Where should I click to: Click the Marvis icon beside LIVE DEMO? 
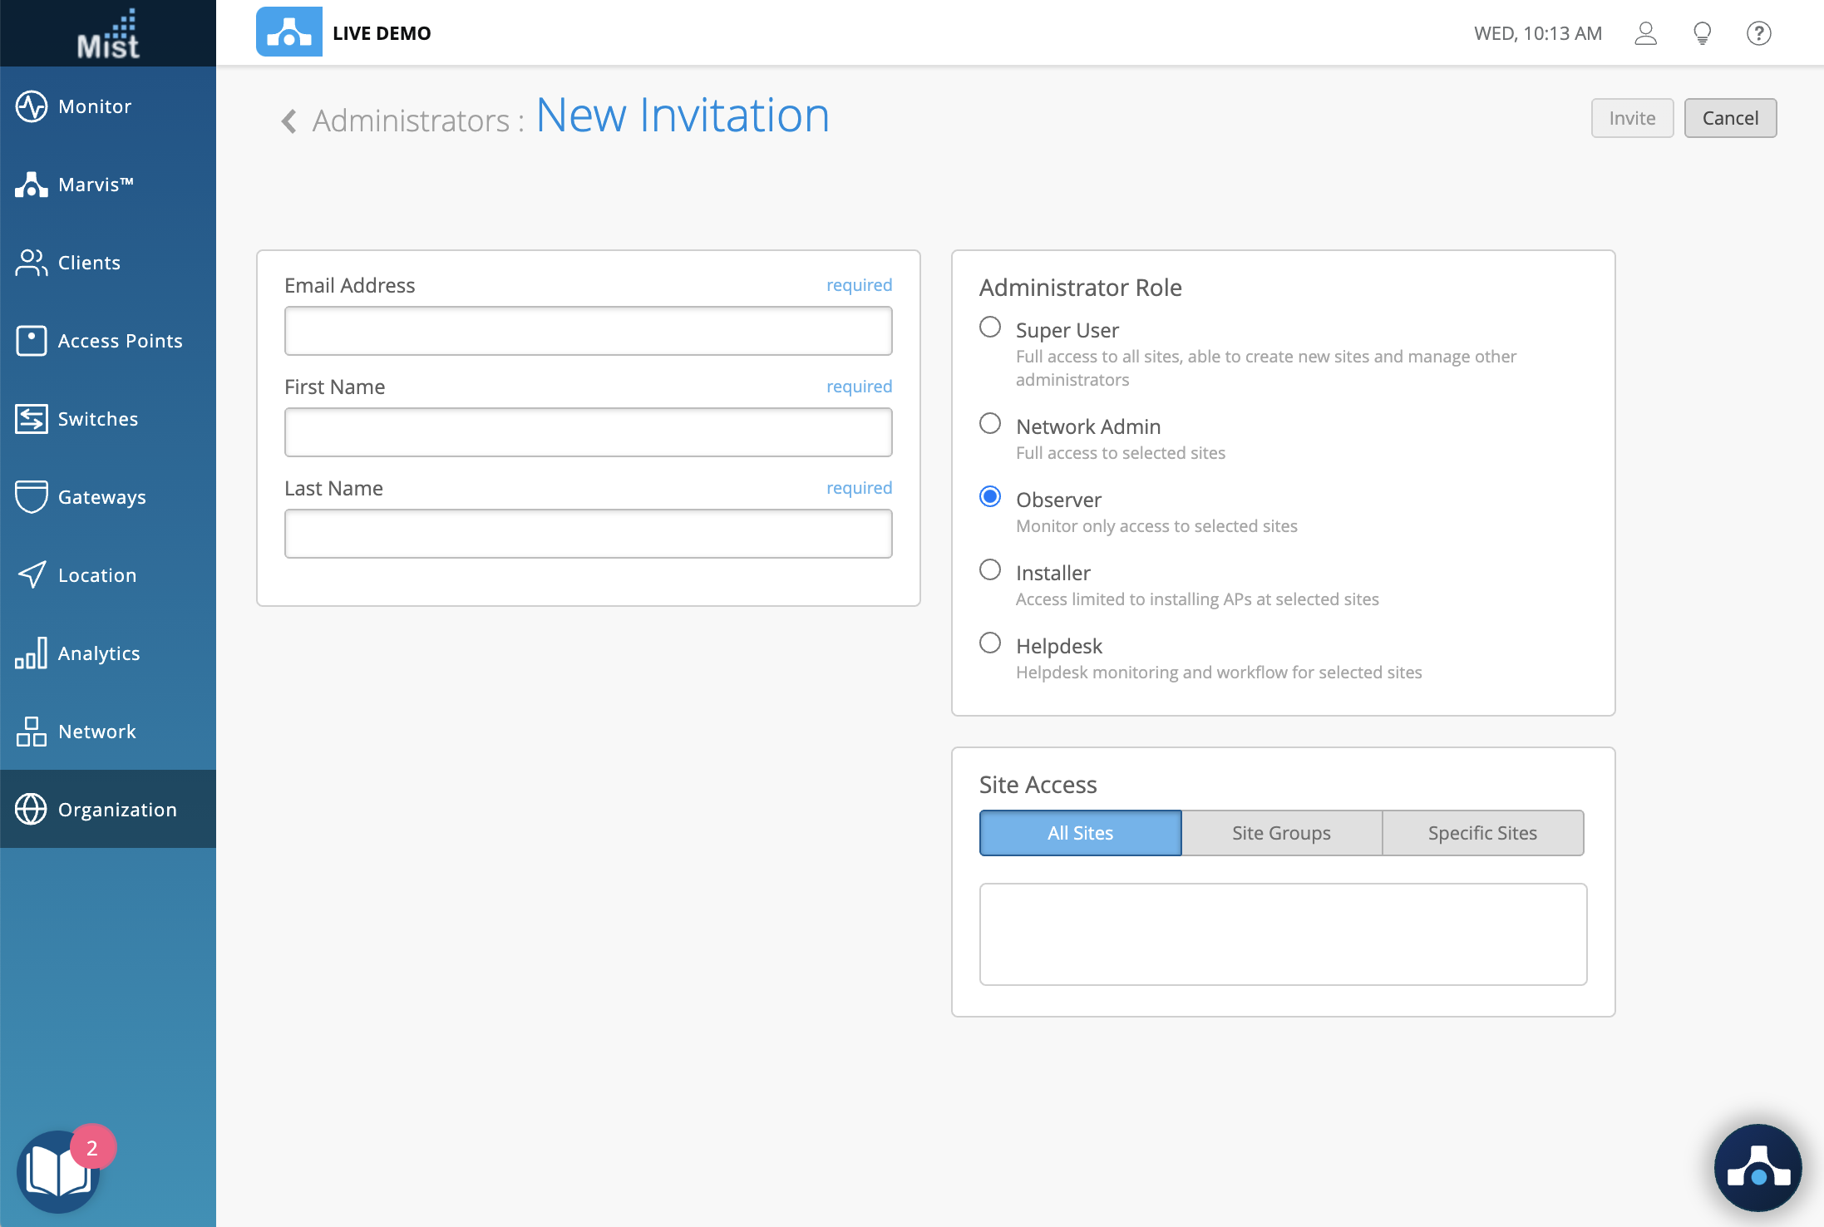[x=288, y=32]
